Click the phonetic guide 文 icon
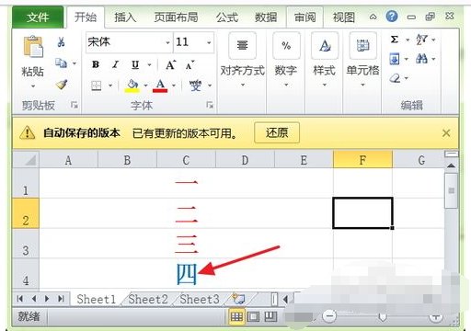The width and height of the screenshot is (471, 331). click(195, 86)
